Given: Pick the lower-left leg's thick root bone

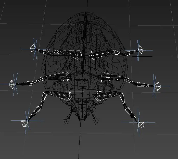Looking at the screenshot, I should click(59, 95).
